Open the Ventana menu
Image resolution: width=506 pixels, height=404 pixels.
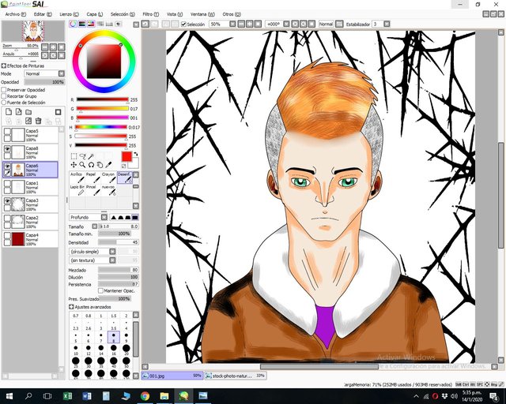[x=202, y=14]
